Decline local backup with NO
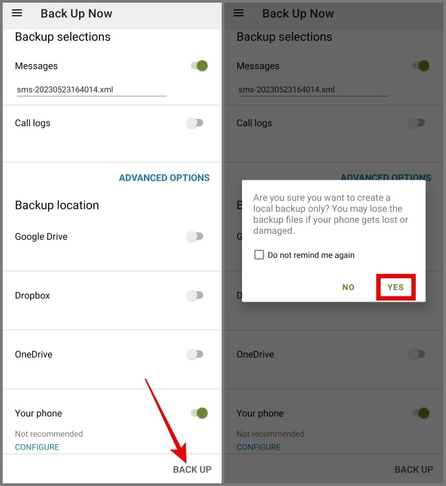Viewport: 446px width, 486px height. pyautogui.click(x=348, y=287)
